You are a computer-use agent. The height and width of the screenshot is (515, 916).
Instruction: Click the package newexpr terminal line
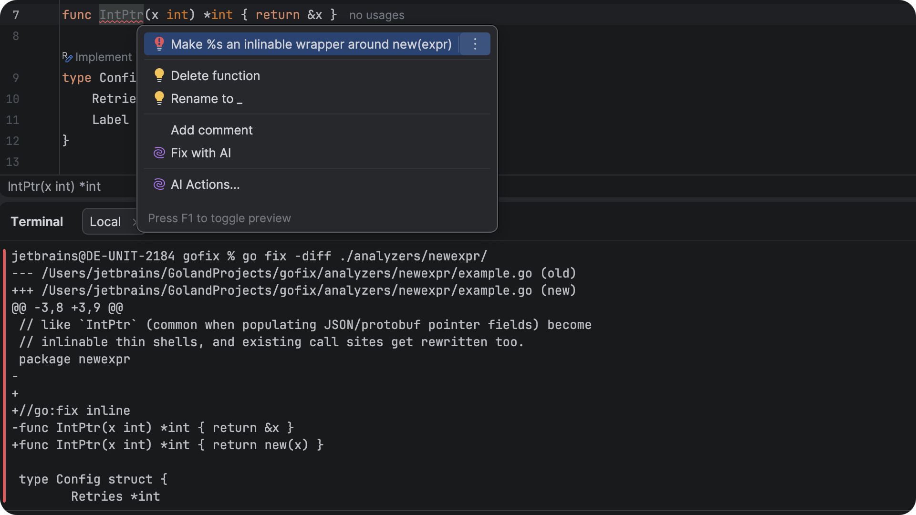[74, 359]
